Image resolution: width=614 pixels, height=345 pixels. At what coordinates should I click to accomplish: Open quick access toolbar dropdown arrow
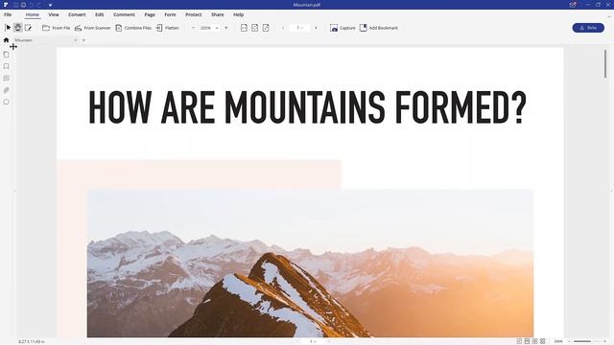51,5
